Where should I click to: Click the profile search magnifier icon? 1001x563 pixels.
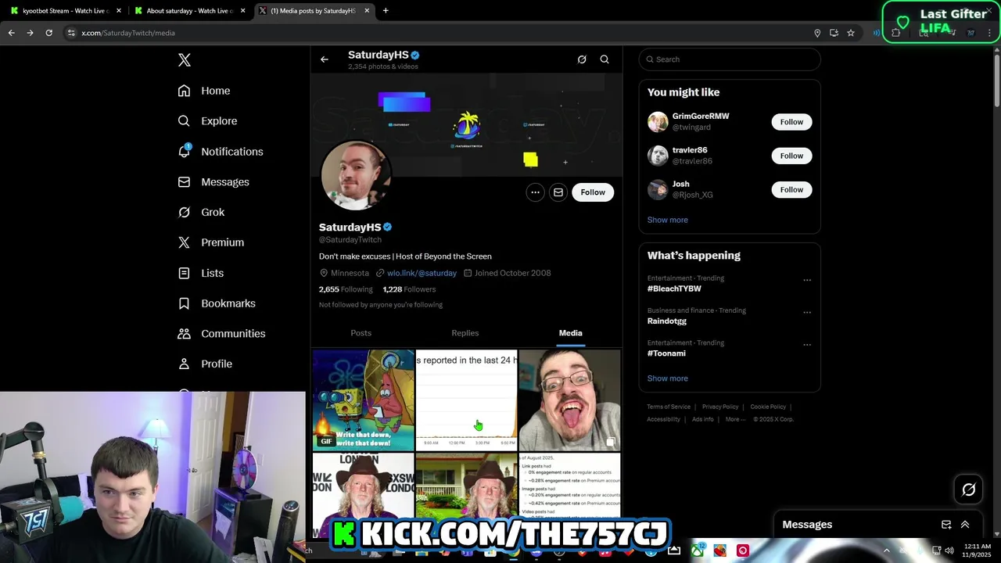coord(605,59)
